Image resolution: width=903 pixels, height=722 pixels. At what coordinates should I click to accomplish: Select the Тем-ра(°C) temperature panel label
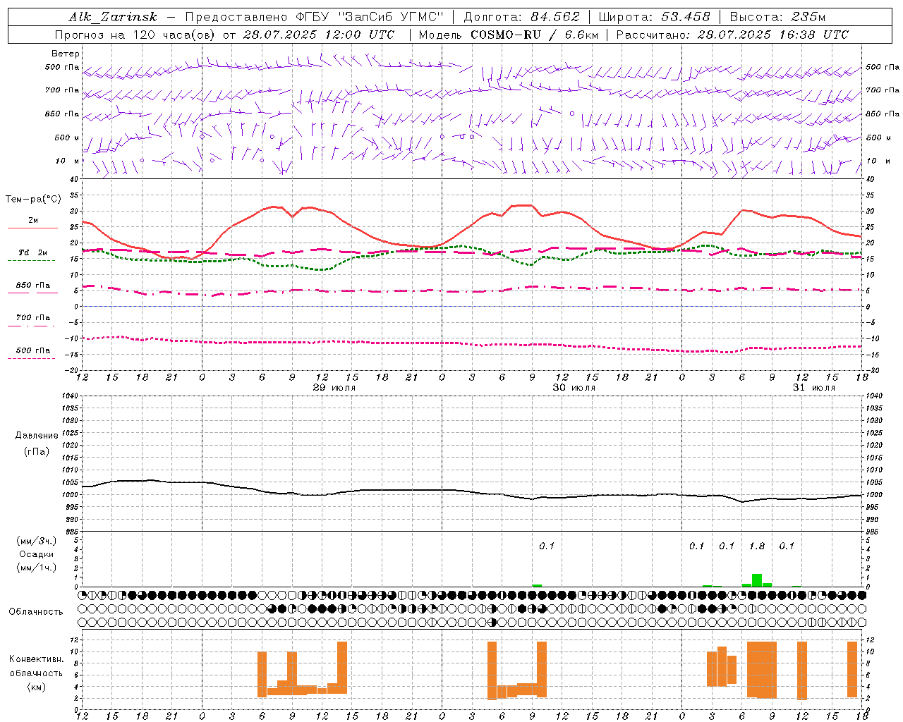[33, 200]
